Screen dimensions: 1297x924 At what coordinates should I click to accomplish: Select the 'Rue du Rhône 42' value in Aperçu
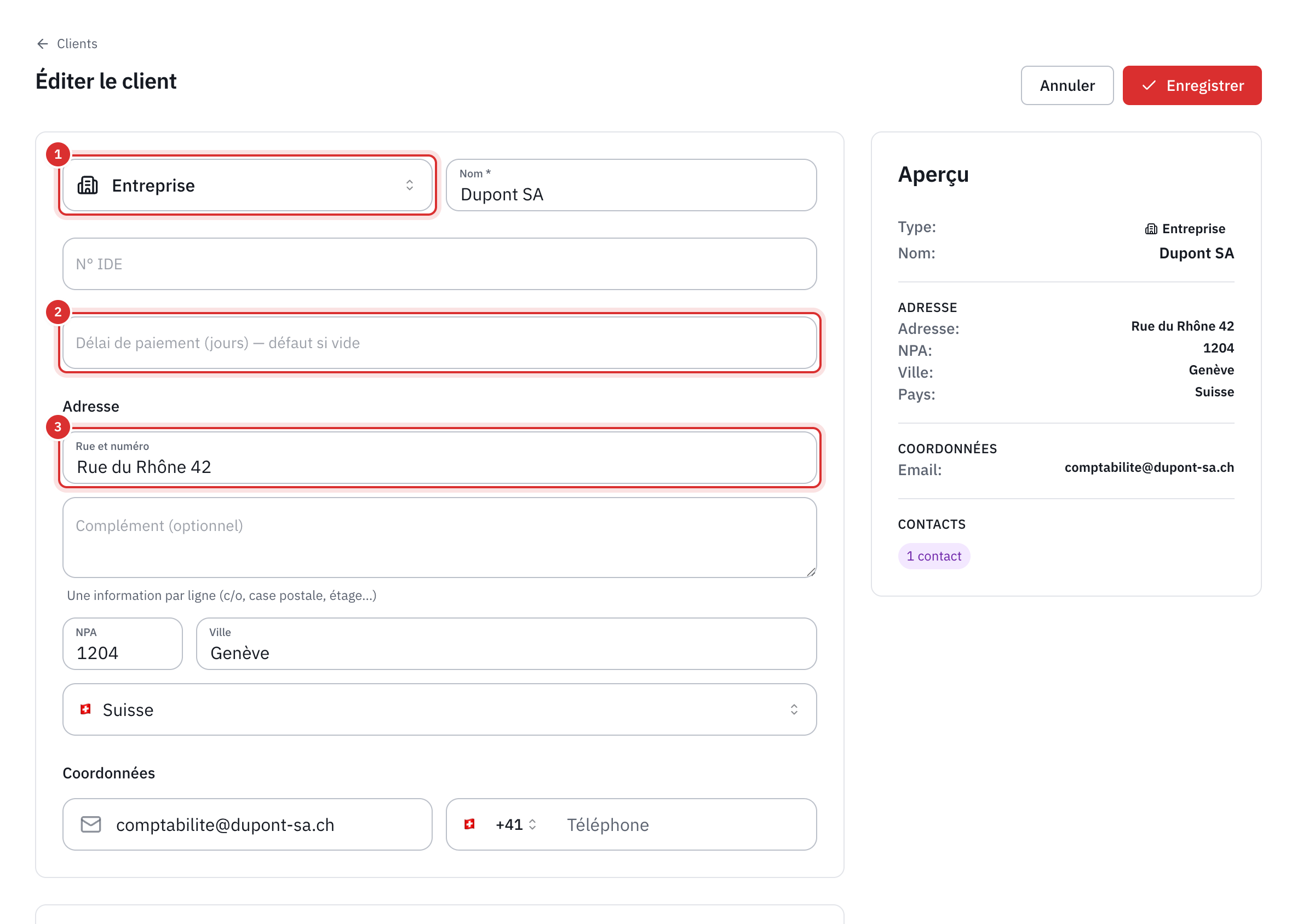(x=1182, y=326)
